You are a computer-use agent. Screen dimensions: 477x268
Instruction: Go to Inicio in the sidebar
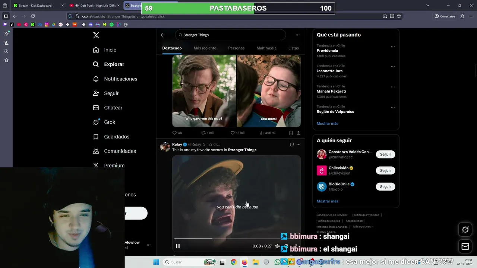click(105, 50)
